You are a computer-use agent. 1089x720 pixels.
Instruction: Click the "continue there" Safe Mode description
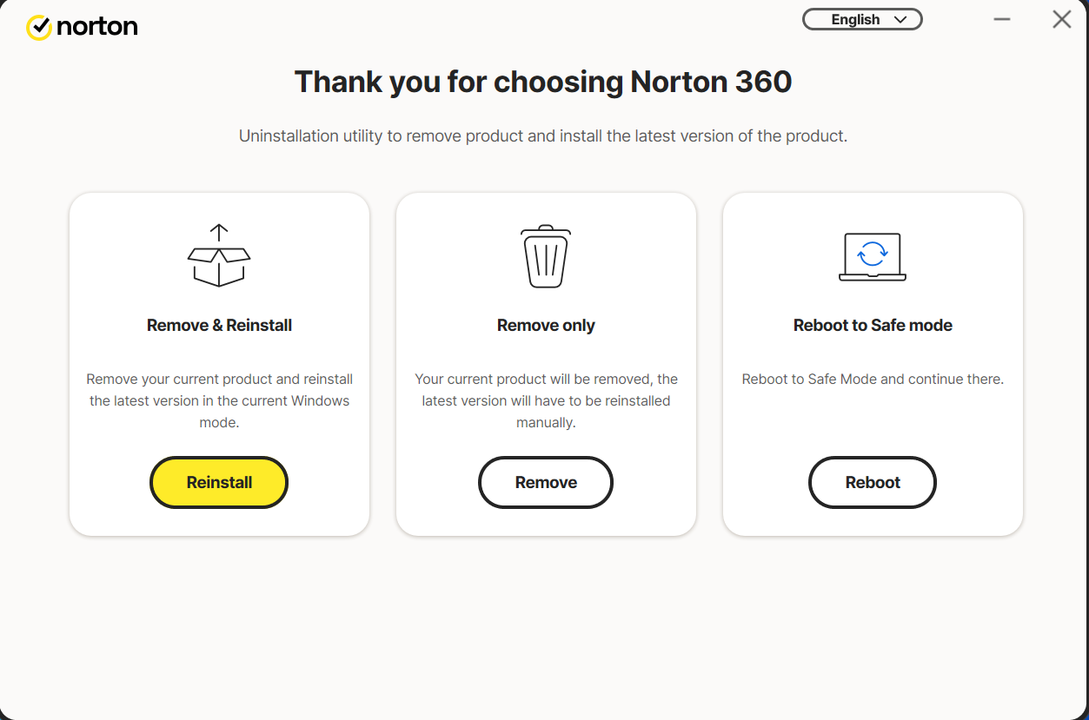pyautogui.click(x=873, y=380)
